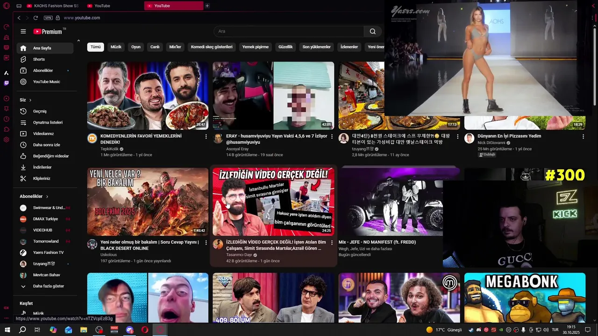Image resolution: width=598 pixels, height=336 pixels.
Task: Open the YouTube hamburger guide menu
Action: tap(23, 31)
